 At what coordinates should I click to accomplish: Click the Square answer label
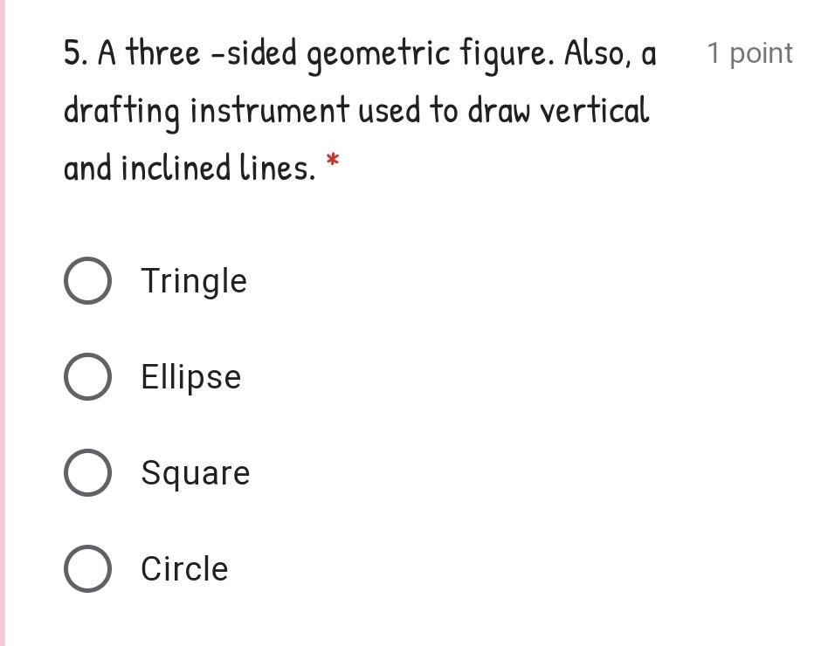(196, 472)
